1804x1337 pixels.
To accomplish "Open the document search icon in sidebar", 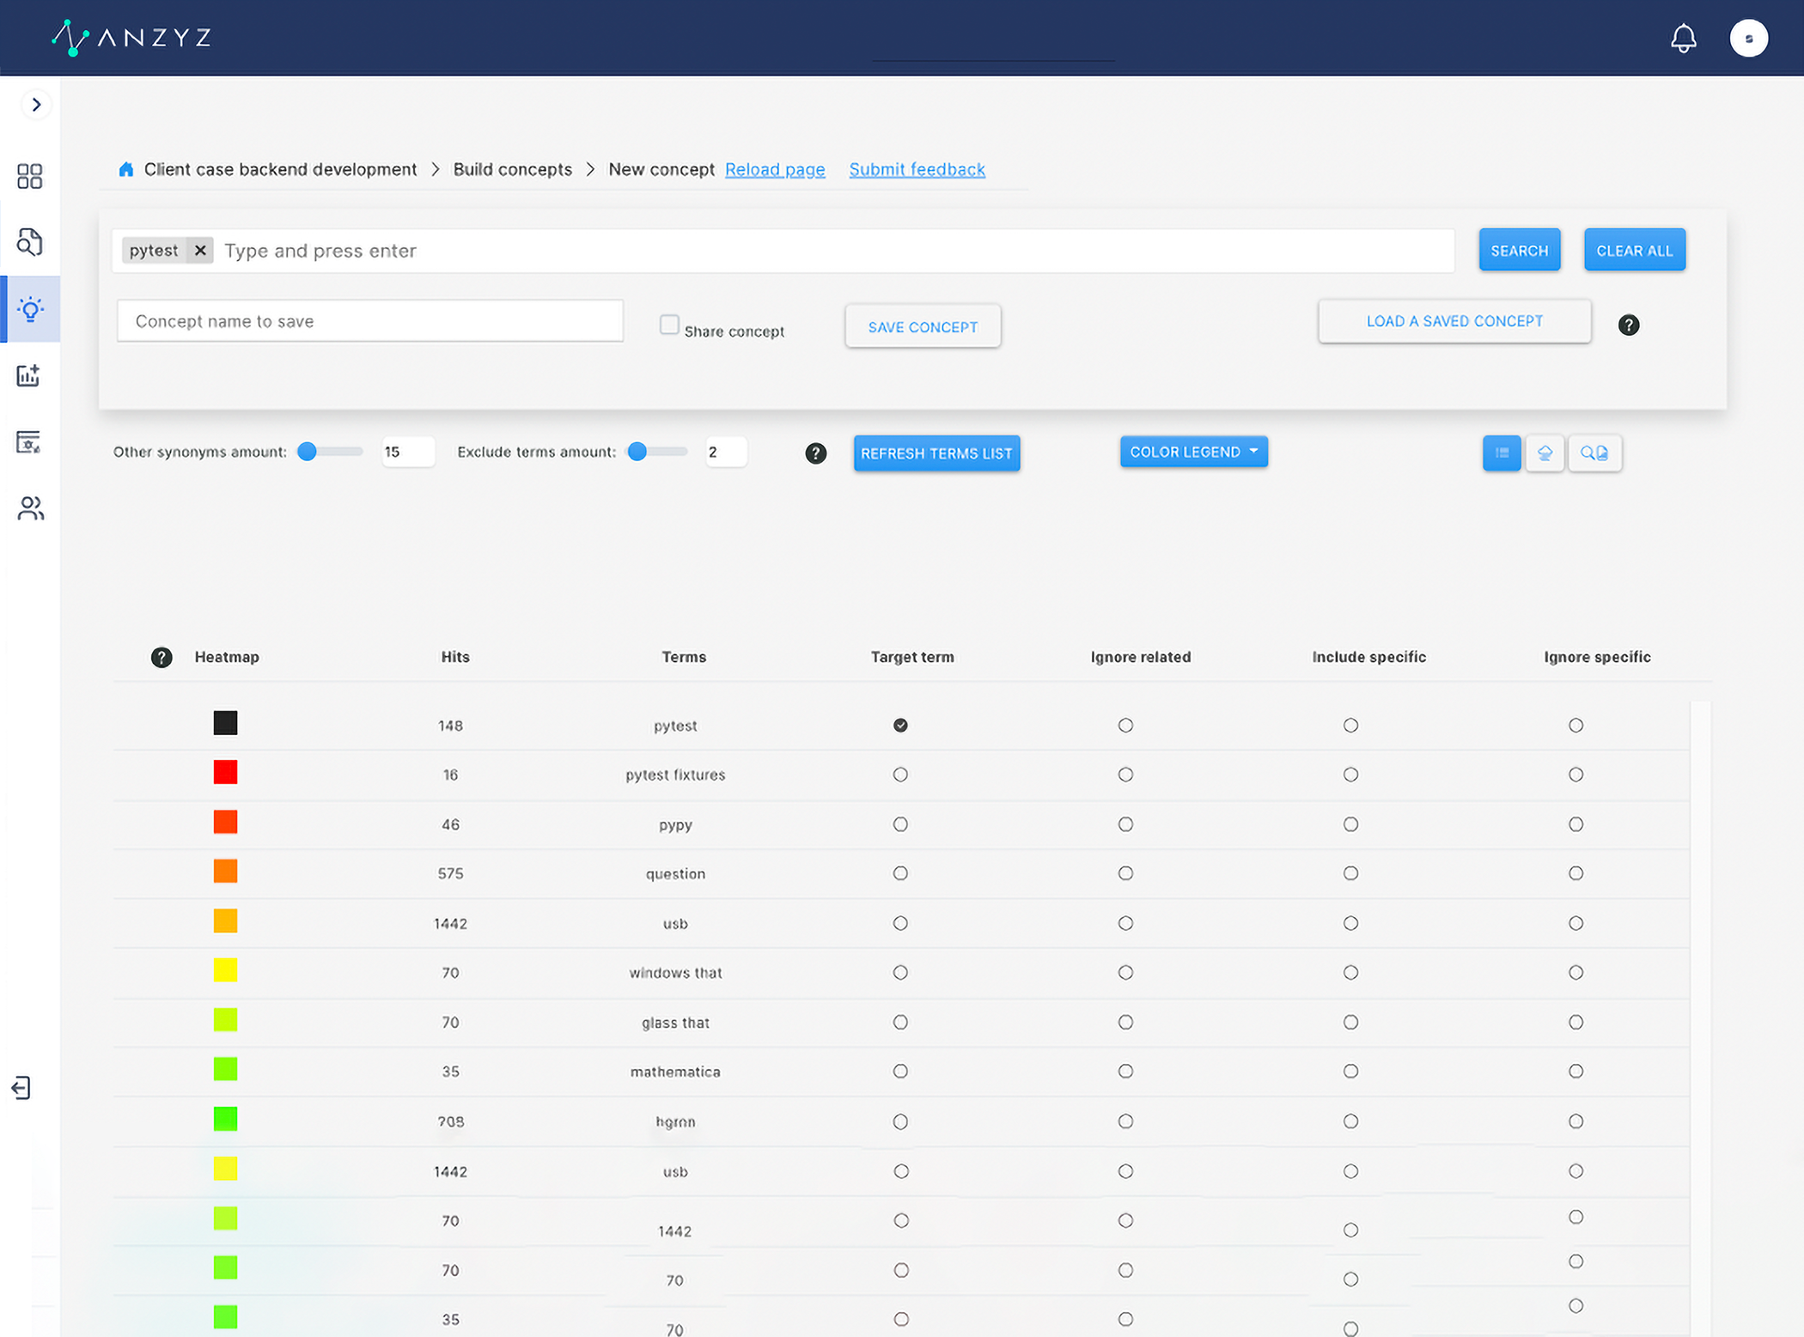I will 30,242.
